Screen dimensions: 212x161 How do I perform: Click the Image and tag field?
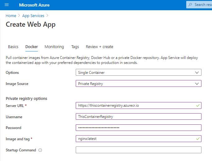(138, 139)
